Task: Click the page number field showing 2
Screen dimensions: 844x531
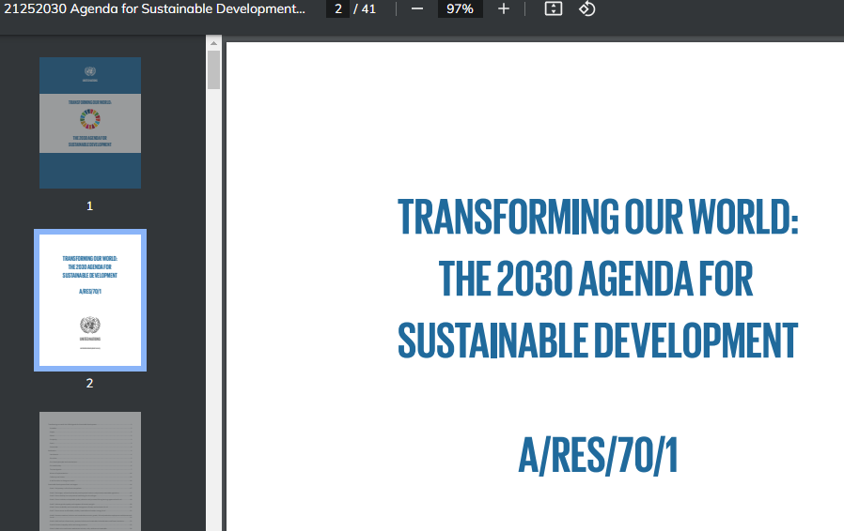Action: 338,9
